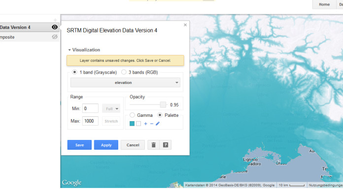The height and width of the screenshot is (189, 343).
Task: Delete the layer with trash icon
Action: 154,145
